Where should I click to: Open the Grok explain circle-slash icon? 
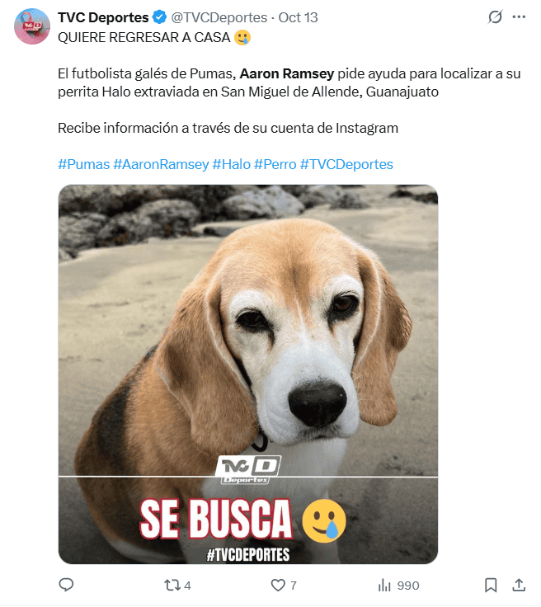(495, 17)
